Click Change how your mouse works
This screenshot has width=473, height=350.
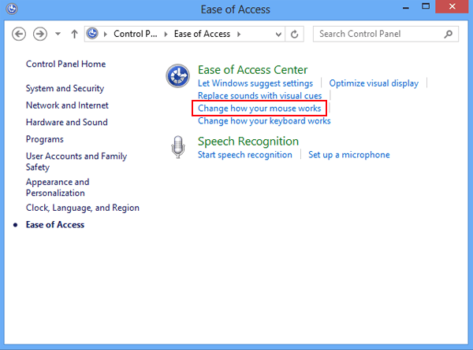[259, 108]
